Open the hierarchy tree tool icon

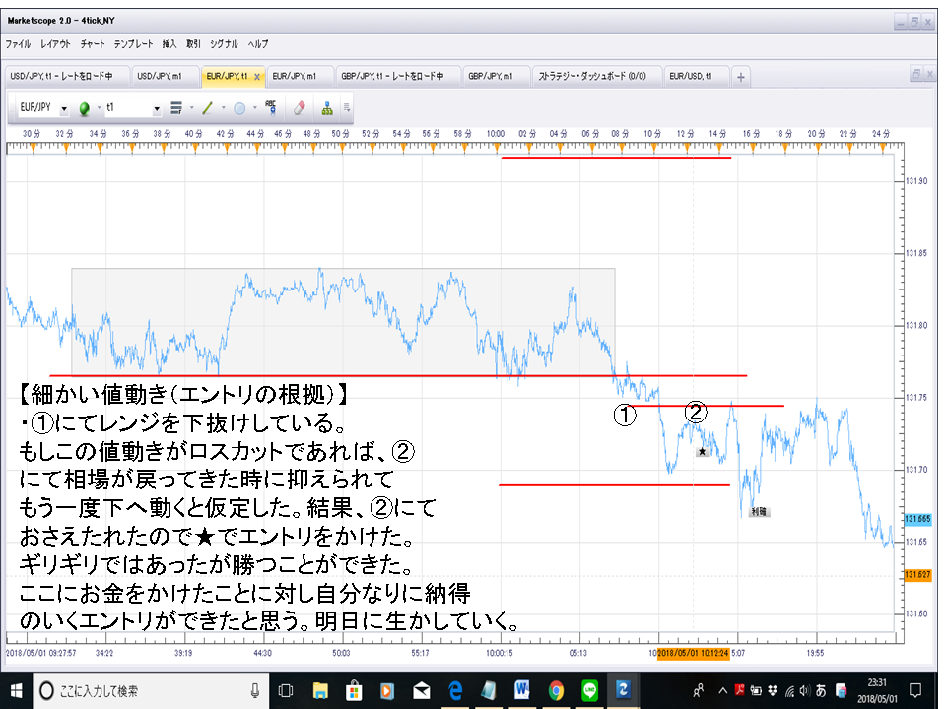(327, 108)
